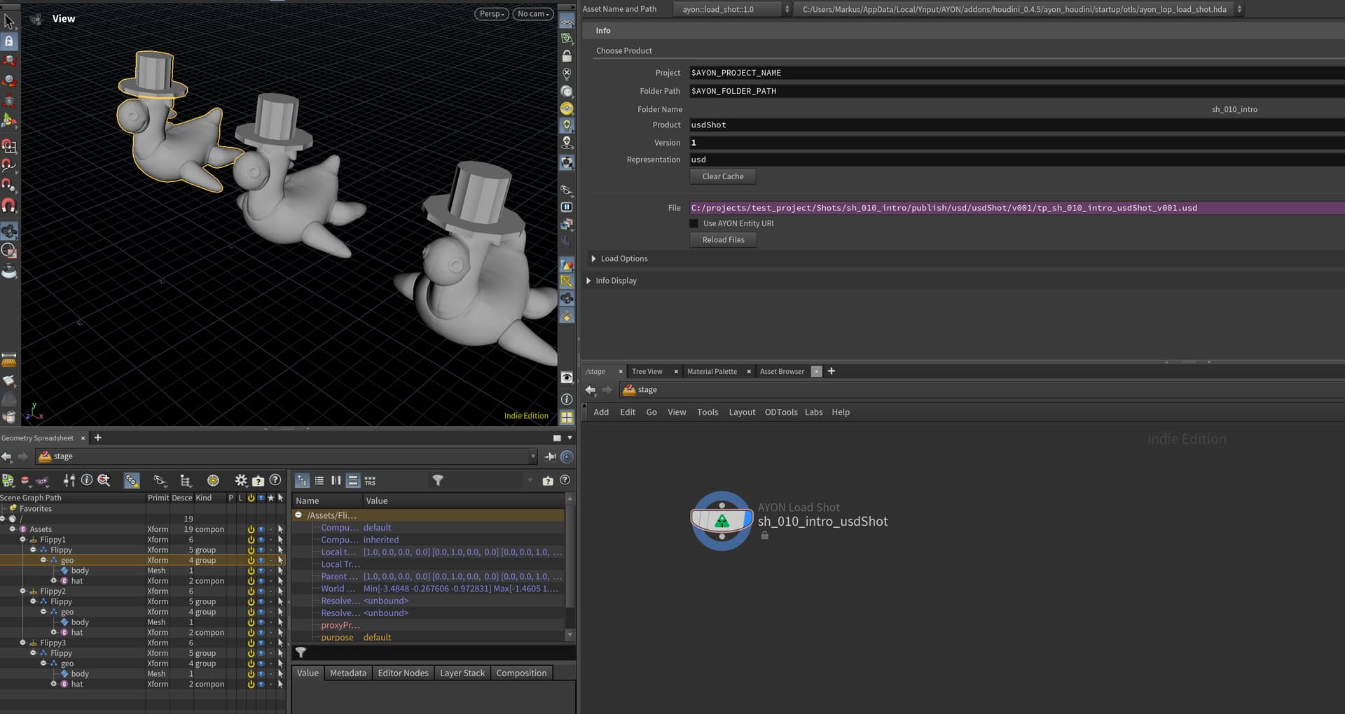Click the AYON Load Shot node icon

pos(722,521)
